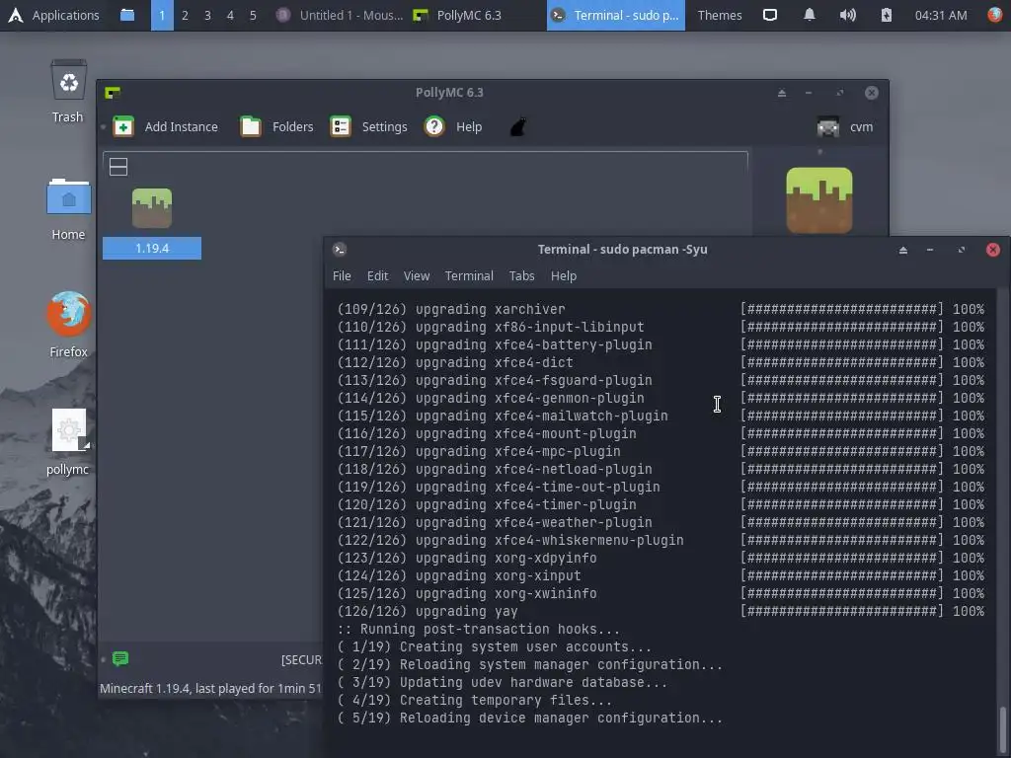The image size is (1011, 758).
Task: Click the Terminal window title bar icon
Action: [x=340, y=250]
